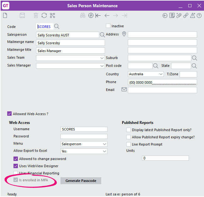Viewport: 204px width, 197px height.
Task: Click the link chain toolbar icon
Action: tap(186, 15)
